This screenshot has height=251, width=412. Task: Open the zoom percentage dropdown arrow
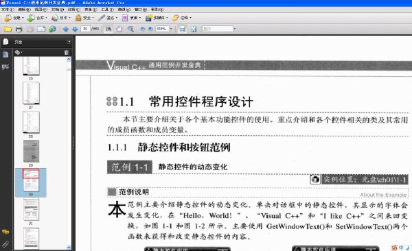click(x=171, y=29)
